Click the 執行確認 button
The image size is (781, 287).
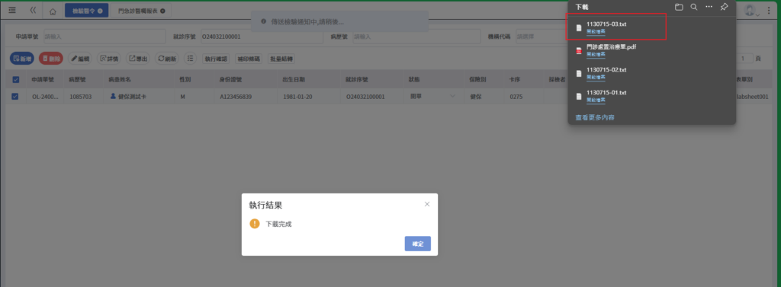(216, 59)
